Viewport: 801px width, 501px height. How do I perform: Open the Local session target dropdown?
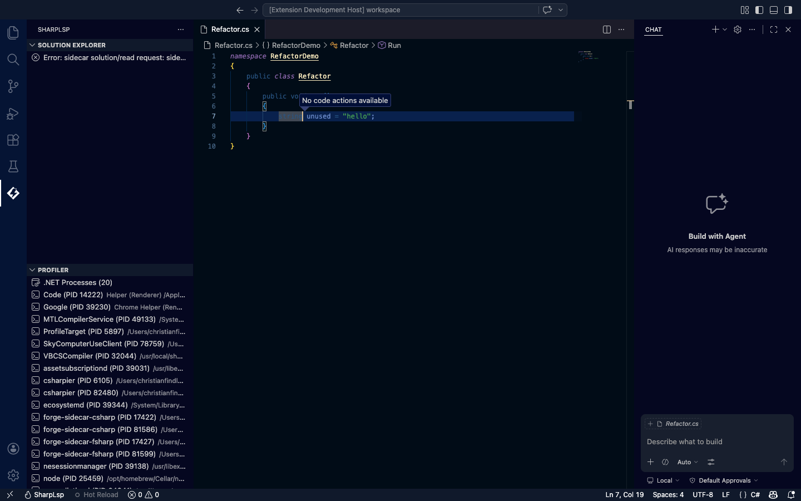tap(663, 480)
